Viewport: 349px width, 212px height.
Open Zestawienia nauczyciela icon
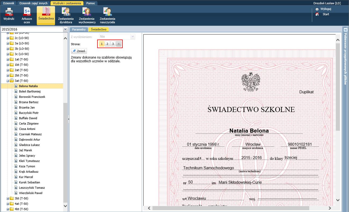(x=107, y=15)
